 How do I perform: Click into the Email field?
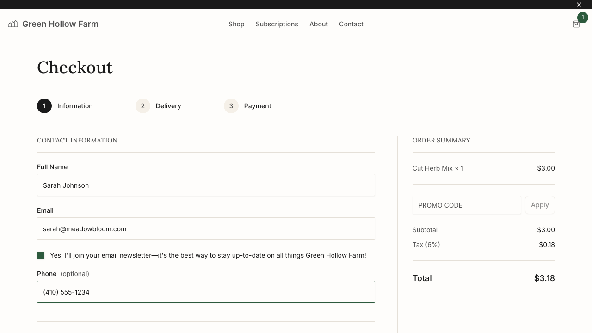click(x=206, y=228)
